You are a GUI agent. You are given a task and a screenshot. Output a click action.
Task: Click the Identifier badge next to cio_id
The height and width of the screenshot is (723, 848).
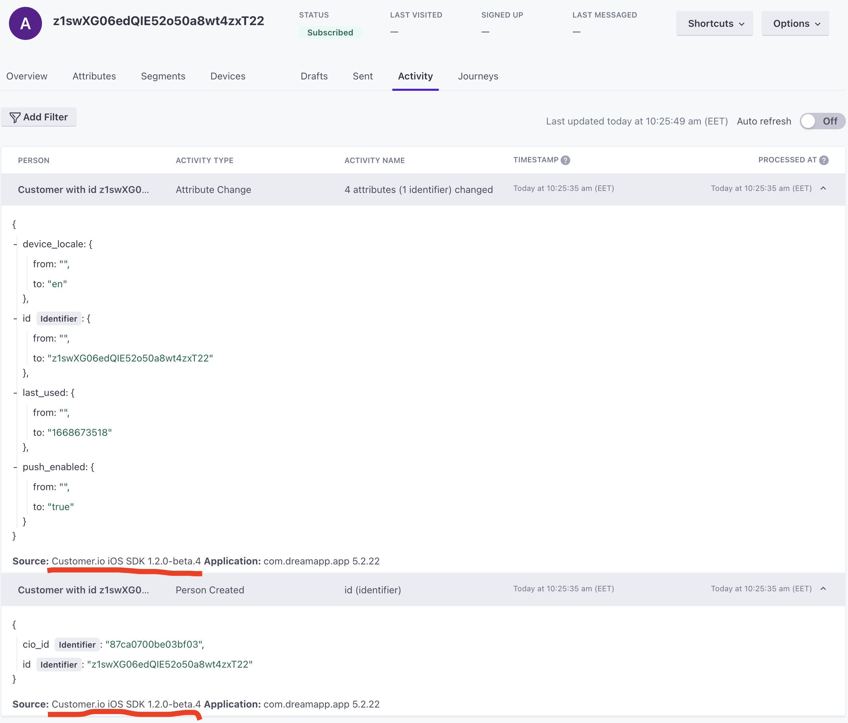(77, 645)
